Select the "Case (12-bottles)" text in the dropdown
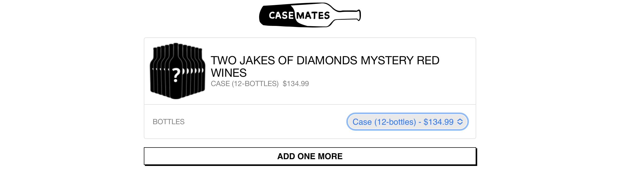 (x=384, y=122)
